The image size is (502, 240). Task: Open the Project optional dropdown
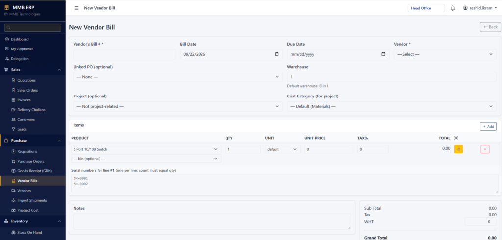pyautogui.click(x=178, y=106)
